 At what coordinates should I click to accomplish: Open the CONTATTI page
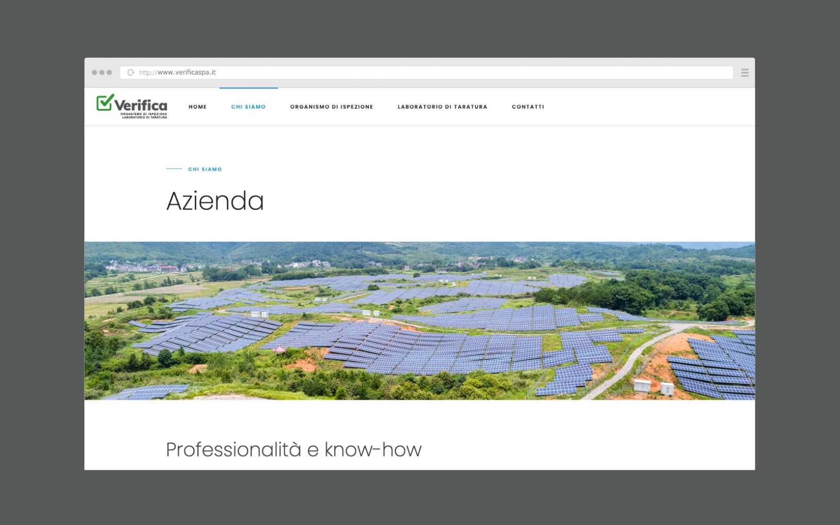click(528, 107)
